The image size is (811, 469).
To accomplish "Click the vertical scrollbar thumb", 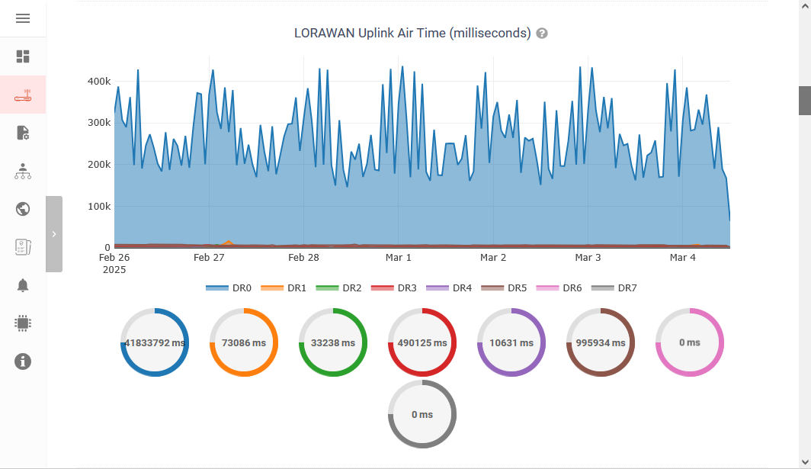I will pyautogui.click(x=804, y=101).
